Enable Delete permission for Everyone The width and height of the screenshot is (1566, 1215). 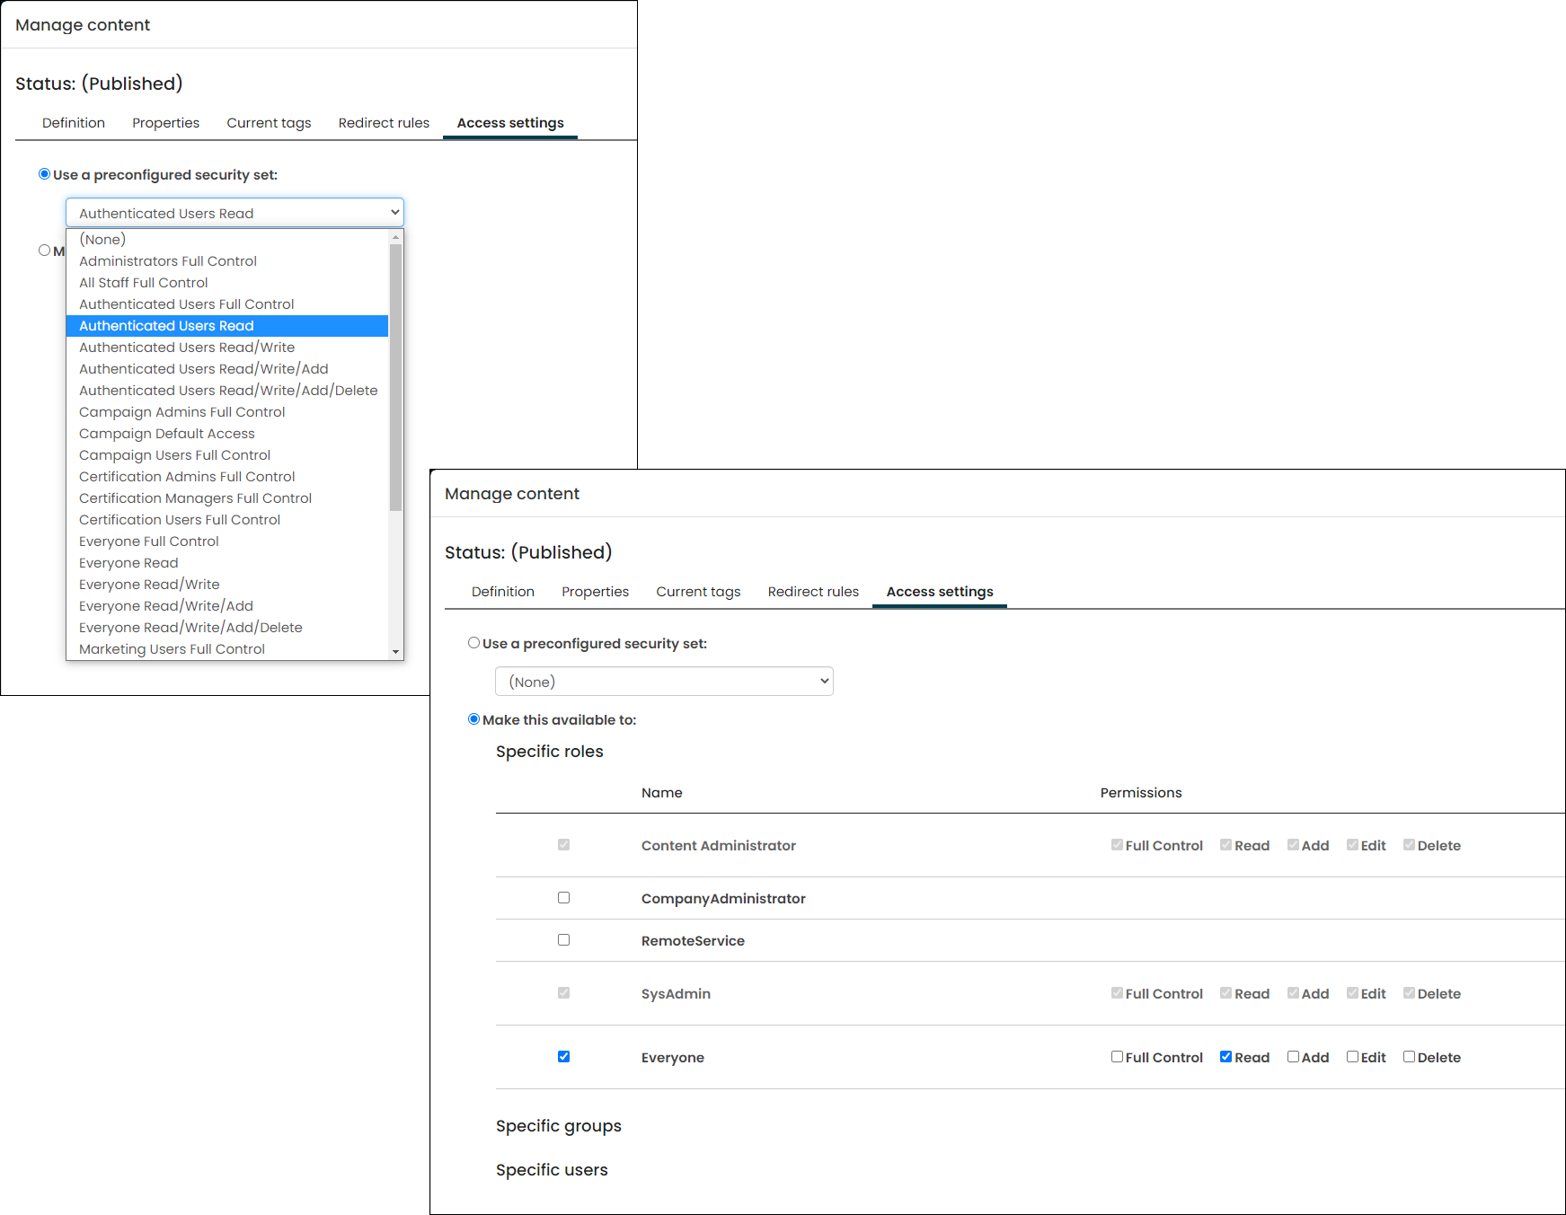[x=1409, y=1057]
